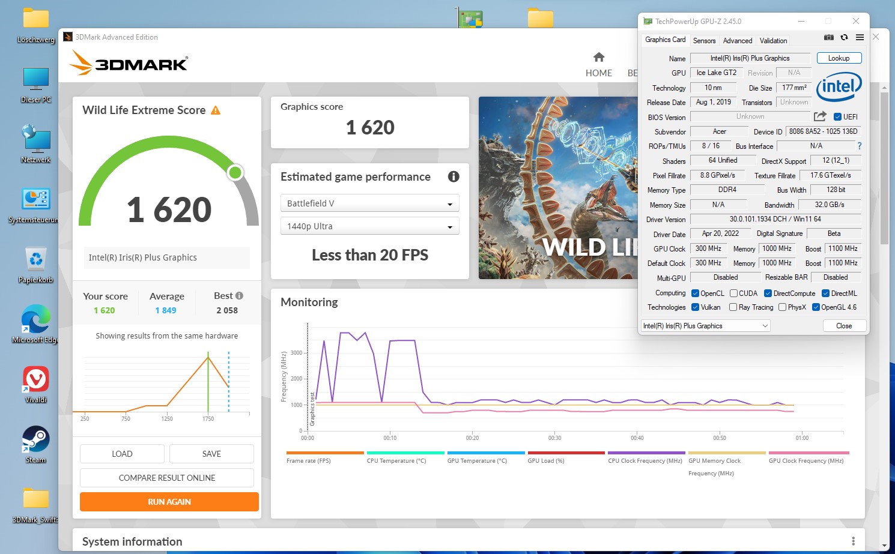This screenshot has width=895, height=554.
Task: Click the RUN AGAIN button
Action: (x=169, y=502)
